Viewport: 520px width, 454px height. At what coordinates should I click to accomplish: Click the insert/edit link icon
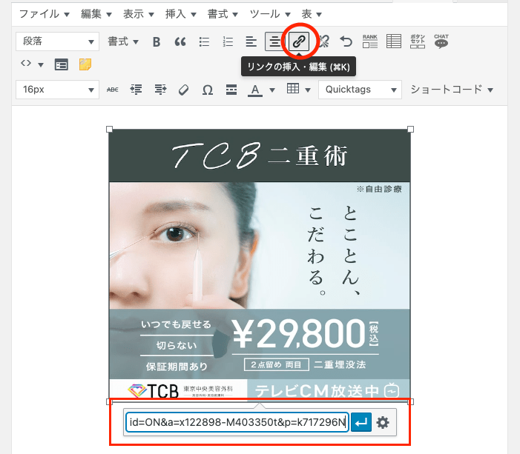[x=299, y=41]
